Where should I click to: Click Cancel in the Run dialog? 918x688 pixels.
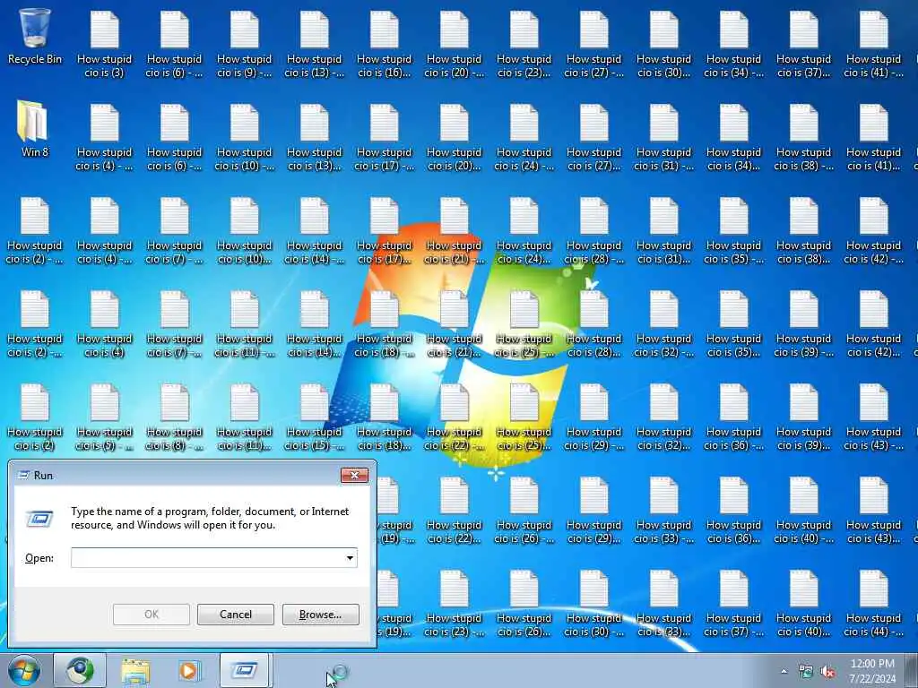236,615
